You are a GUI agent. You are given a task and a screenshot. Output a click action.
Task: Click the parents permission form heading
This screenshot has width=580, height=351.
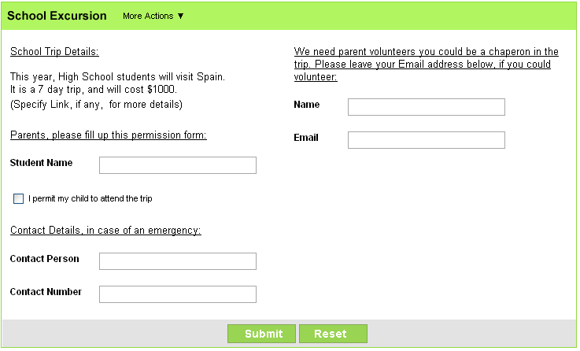[108, 135]
